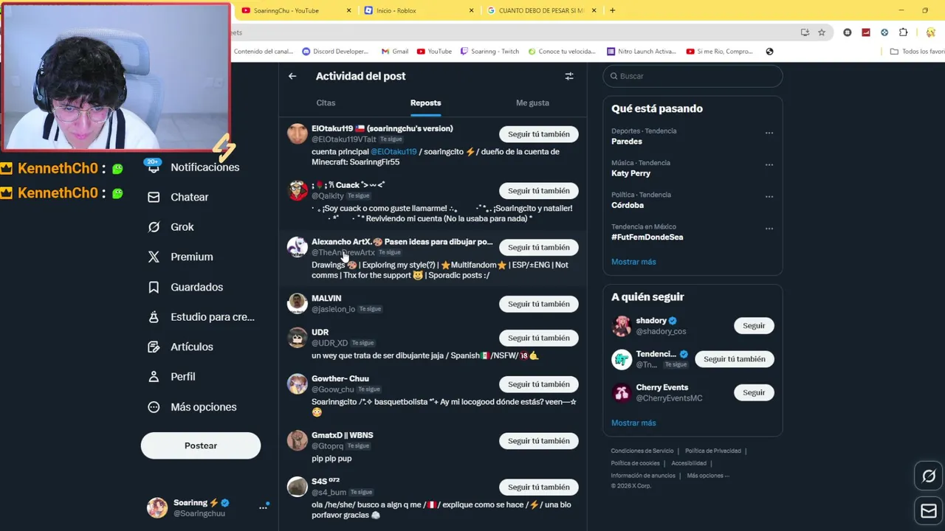Follow shadory in A quién seguir

coord(754,325)
